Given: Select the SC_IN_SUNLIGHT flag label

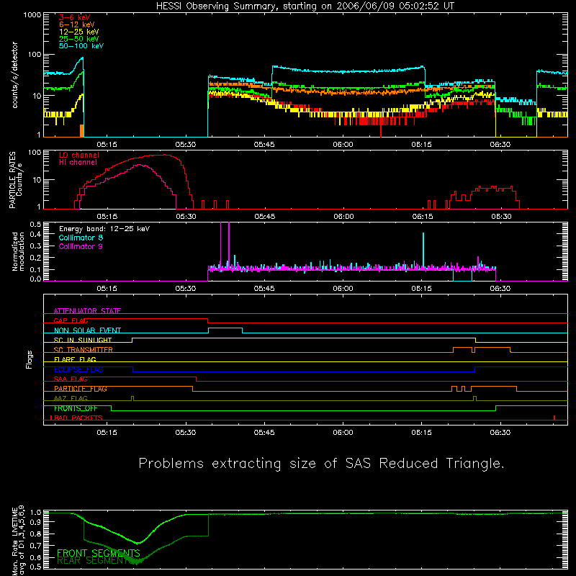Looking at the screenshot, I should click(83, 340).
